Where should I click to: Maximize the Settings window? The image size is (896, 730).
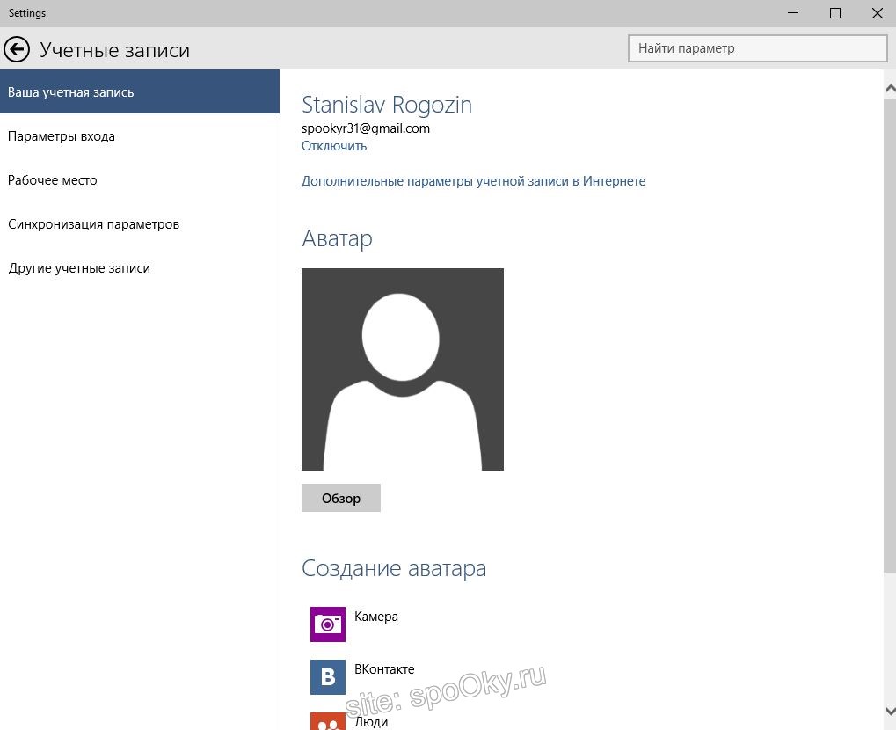click(835, 13)
